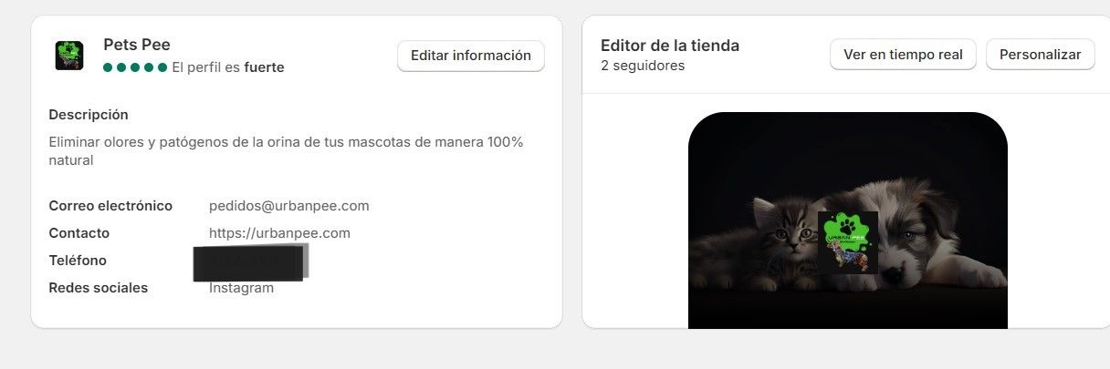
Task: Click the El perfil es fuerte label
Action: click(228, 67)
